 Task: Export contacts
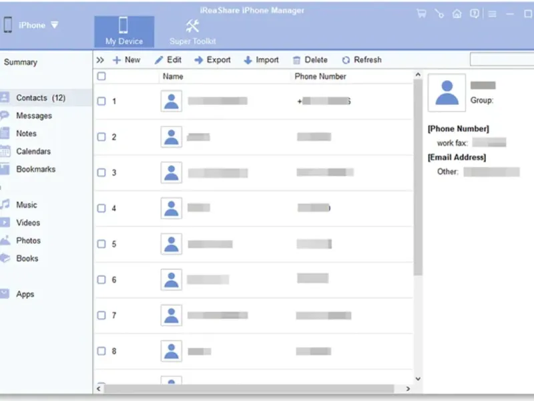coord(212,60)
